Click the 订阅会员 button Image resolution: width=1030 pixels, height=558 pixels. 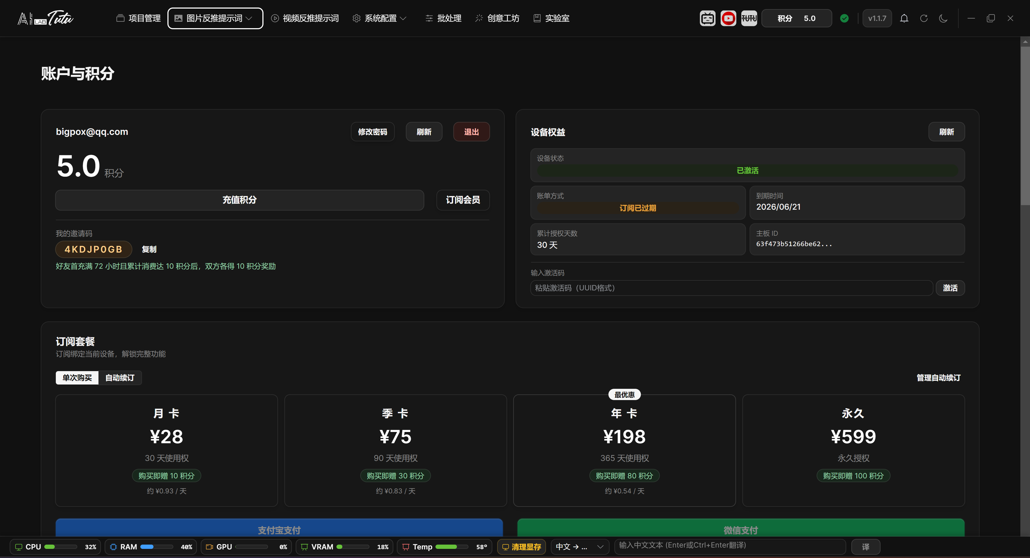(463, 200)
